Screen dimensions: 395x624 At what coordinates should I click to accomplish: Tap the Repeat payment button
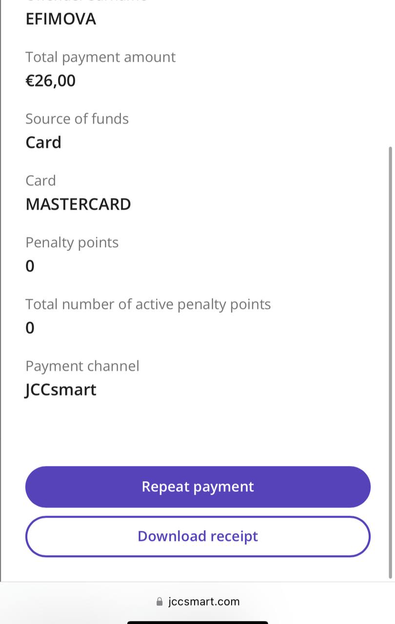tap(197, 487)
